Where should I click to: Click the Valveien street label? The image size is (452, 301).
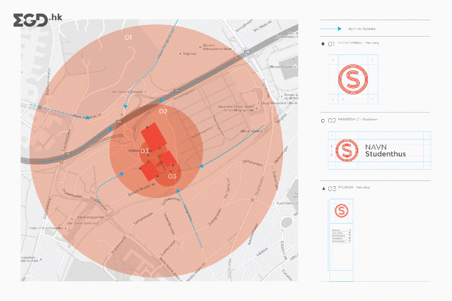[x=262, y=252]
